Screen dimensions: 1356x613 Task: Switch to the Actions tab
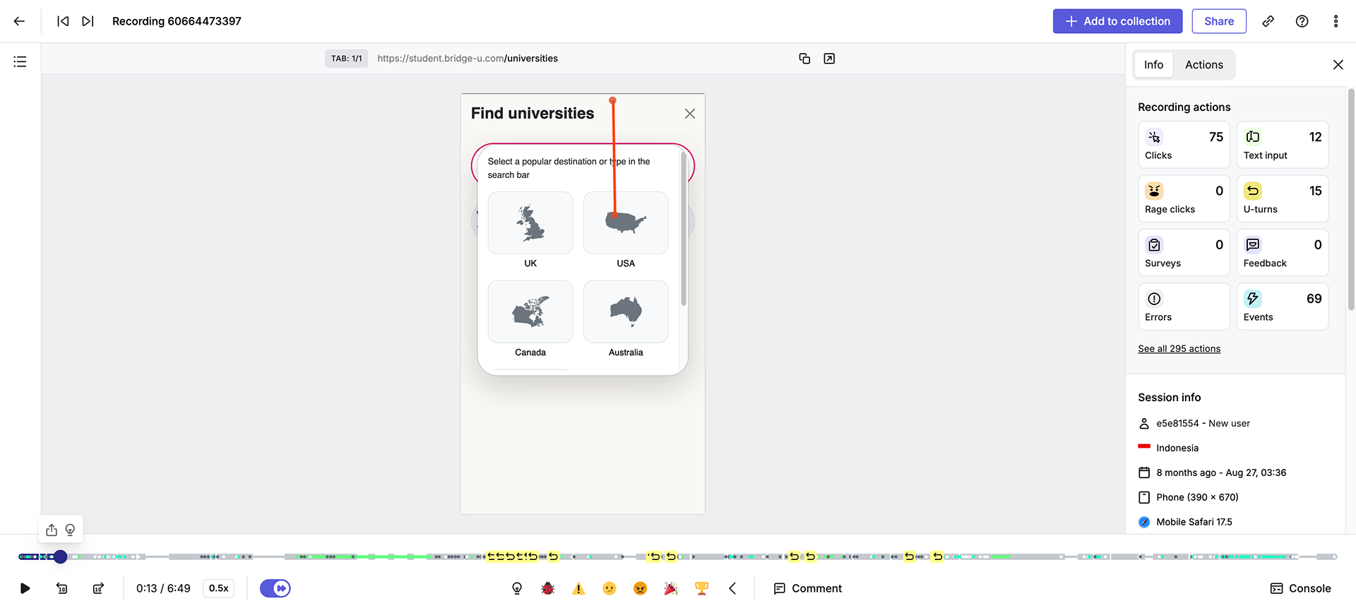click(1203, 64)
